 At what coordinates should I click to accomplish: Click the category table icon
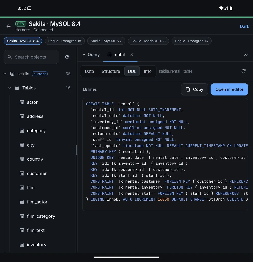(x=22, y=131)
